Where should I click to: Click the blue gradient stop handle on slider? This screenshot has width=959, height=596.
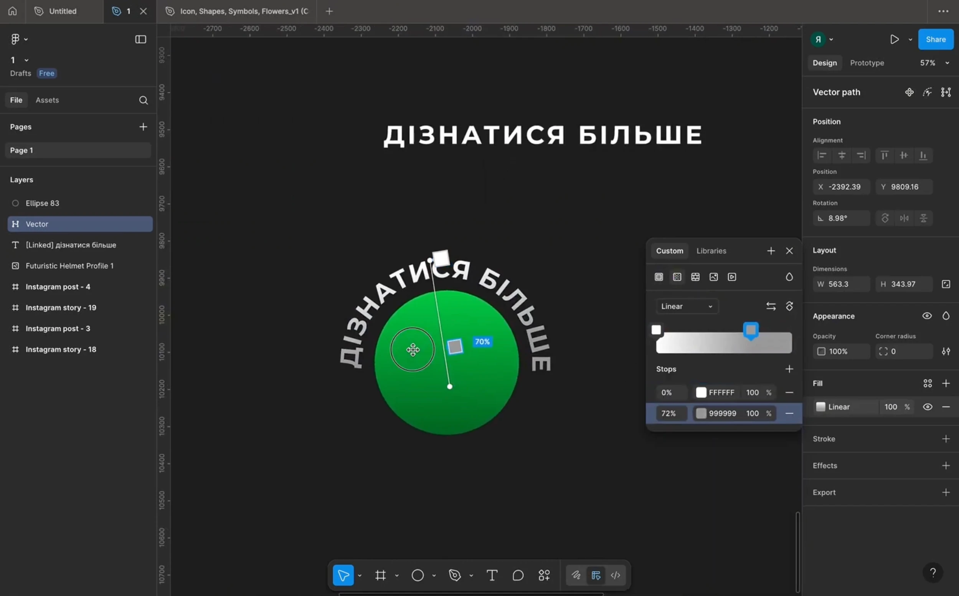click(751, 330)
